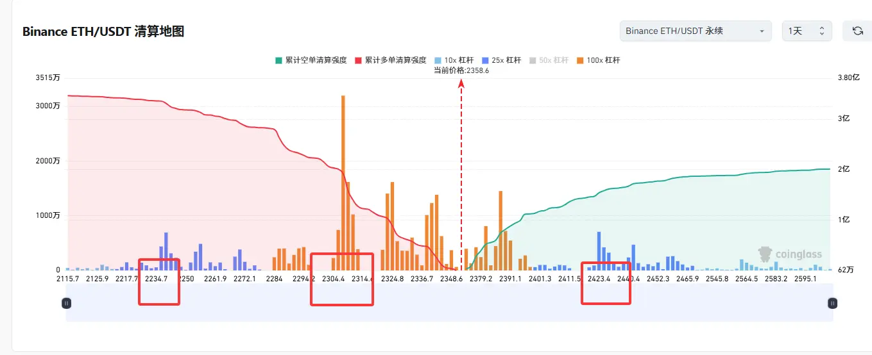The image size is (872, 355).
Task: Click the 2452.3 price axis label
Action: point(658,279)
